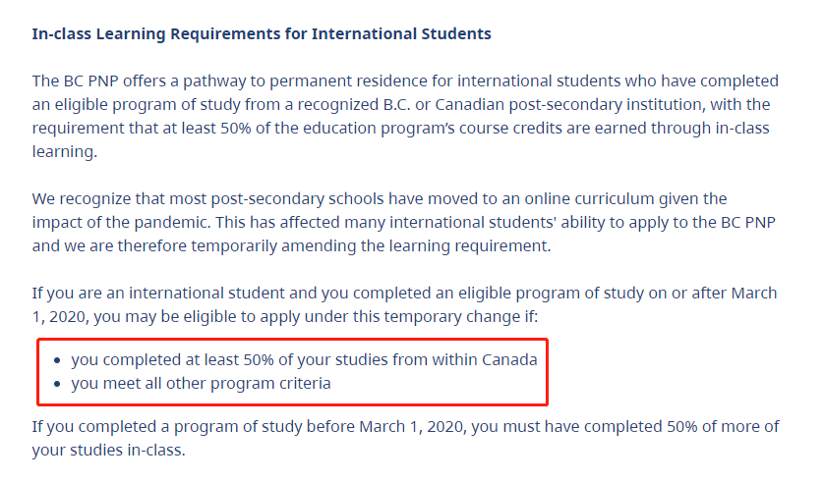This screenshot has height=483, width=824.
Task: Click the phrase "temporarily amending the learning requirement"
Action: 371,246
